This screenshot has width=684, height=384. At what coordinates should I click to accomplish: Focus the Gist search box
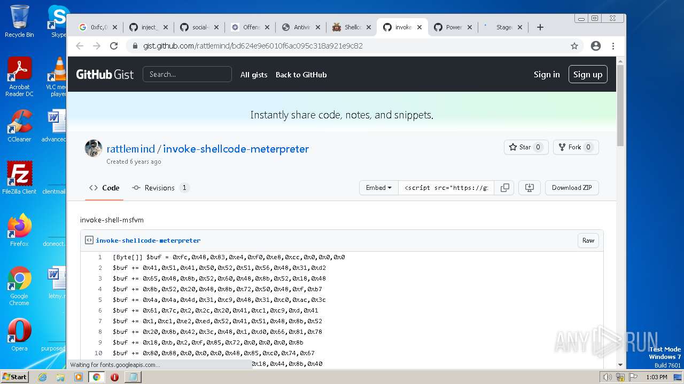pos(187,74)
